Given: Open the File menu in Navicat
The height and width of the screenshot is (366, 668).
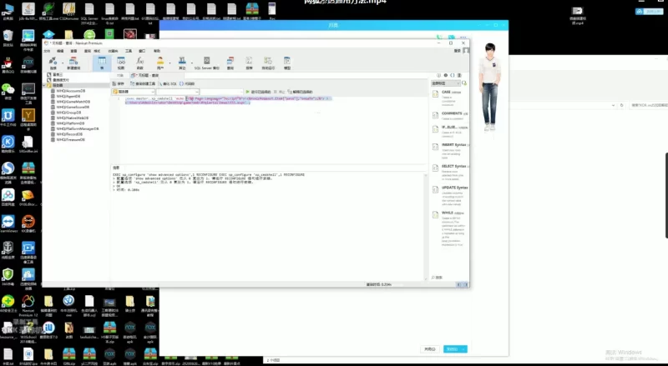Looking at the screenshot, I should (x=48, y=51).
